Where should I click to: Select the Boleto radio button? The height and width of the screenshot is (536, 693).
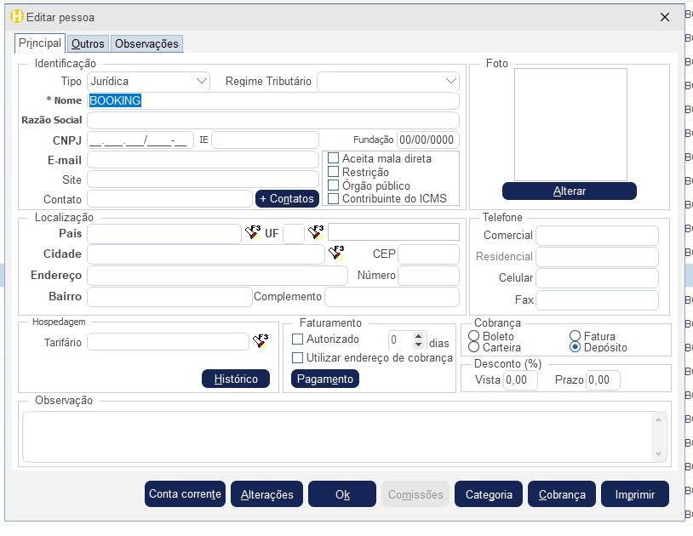click(x=474, y=337)
